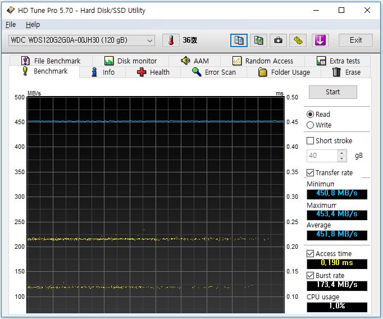
Task: Click the HD Tune Pro title bar icon
Action: [x=10, y=10]
